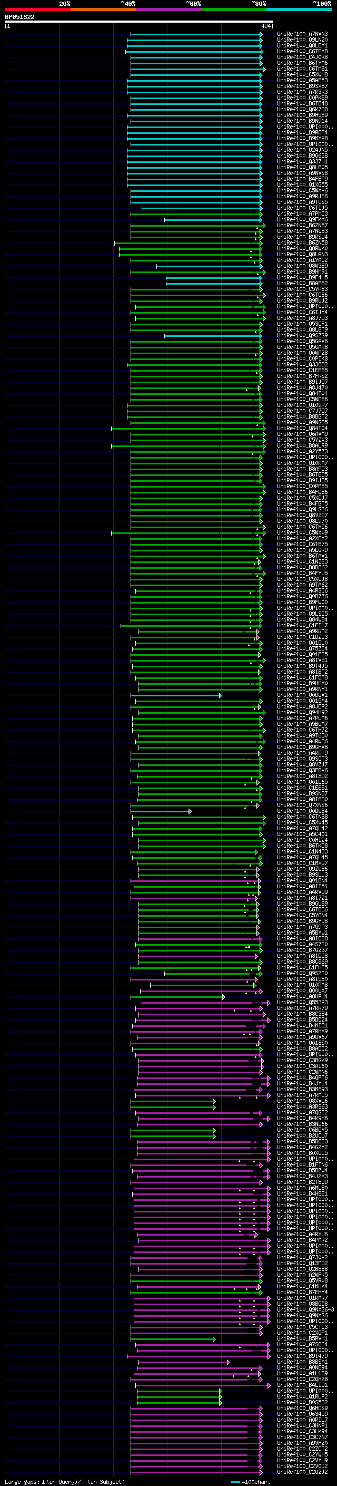Image resolution: width=337 pixels, height=1486 pixels.
Task: Select hit UniRef100_A8JEP2 label
Action: point(302,707)
